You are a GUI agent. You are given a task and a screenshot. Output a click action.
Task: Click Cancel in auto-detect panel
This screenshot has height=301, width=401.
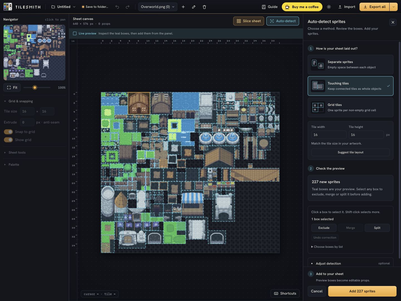(x=317, y=291)
